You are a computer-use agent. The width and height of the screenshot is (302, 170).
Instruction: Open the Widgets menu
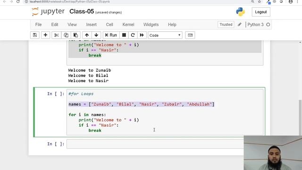coord(151,25)
